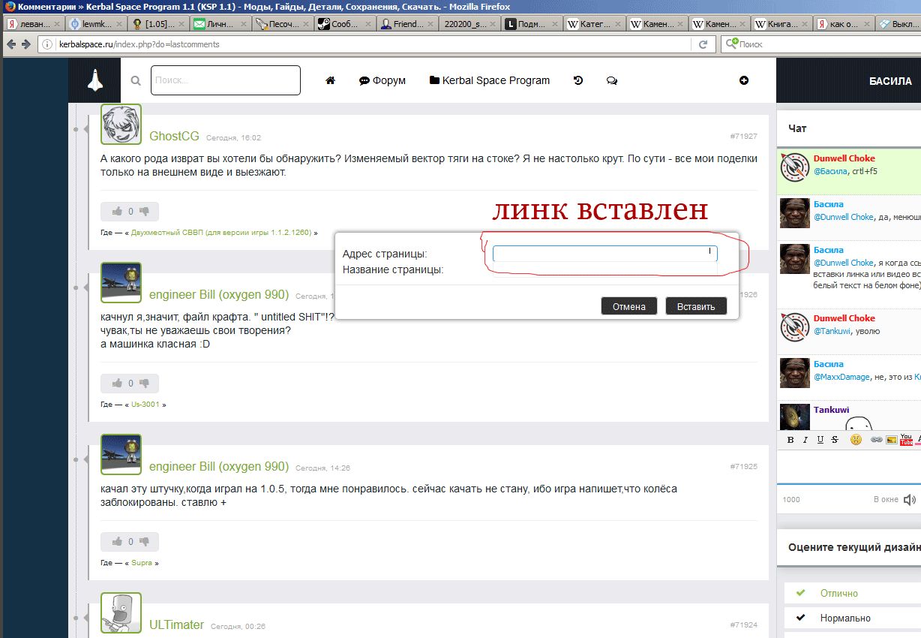Open the Supra post link
Viewport: 921px width, 638px height.
pos(142,562)
